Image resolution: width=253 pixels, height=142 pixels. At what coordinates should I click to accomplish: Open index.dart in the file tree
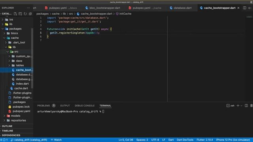tap(20, 84)
